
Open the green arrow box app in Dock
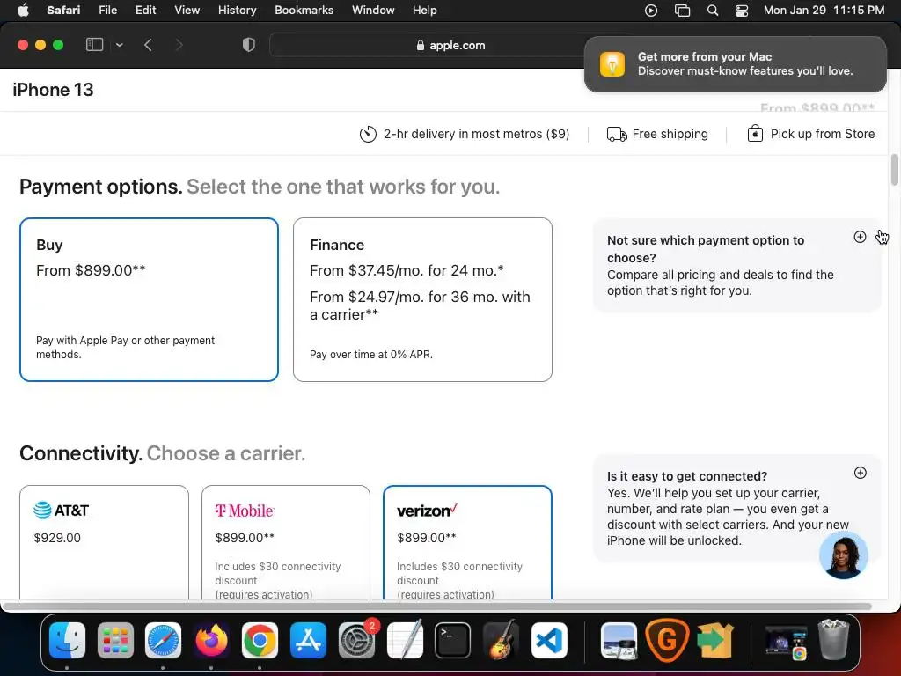pyautogui.click(x=714, y=640)
